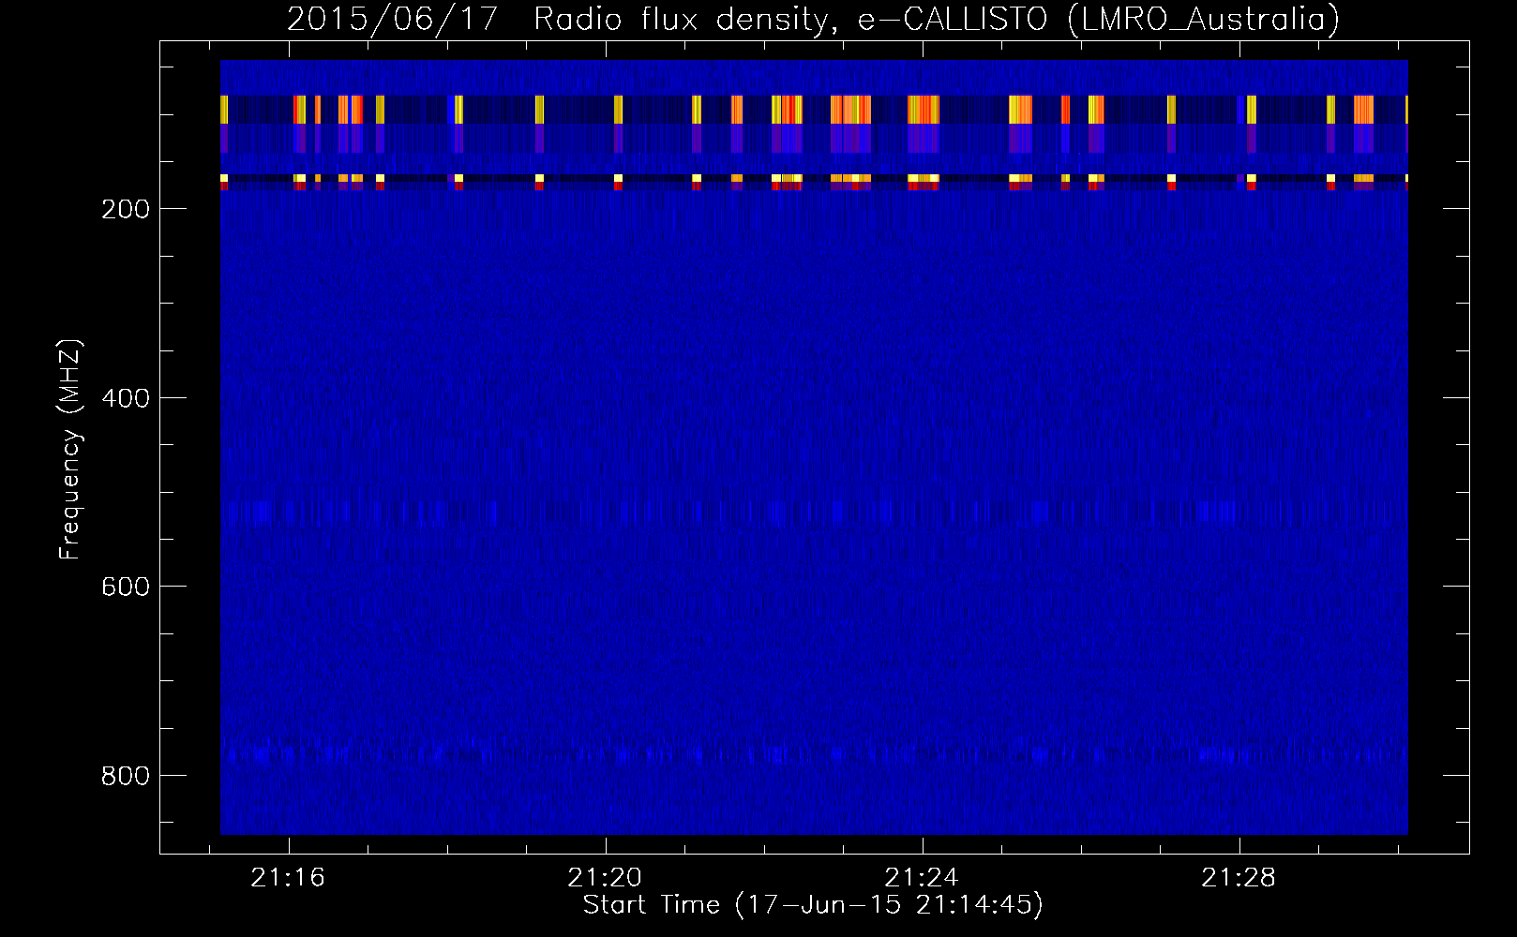The image size is (1517, 937).
Task: Click the '21:24' time tick label
Action: tap(922, 878)
